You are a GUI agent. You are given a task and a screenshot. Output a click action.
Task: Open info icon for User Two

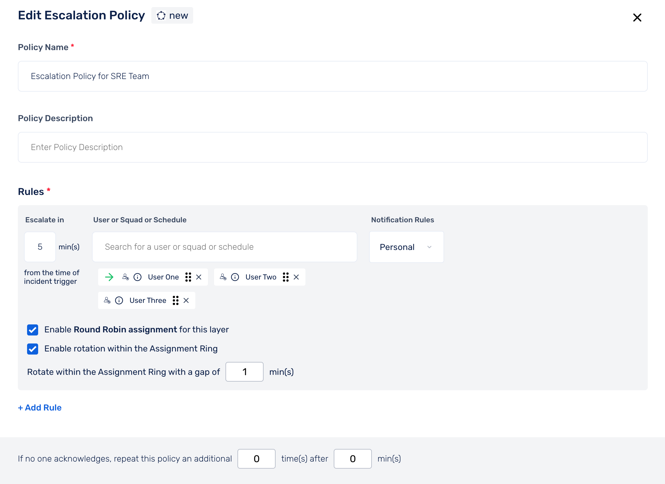(235, 277)
